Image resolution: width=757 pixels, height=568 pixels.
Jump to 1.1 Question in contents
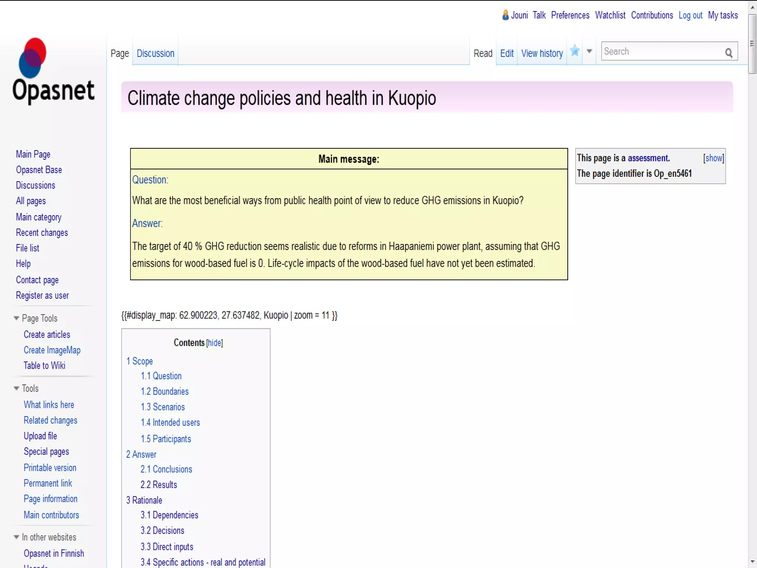161,376
